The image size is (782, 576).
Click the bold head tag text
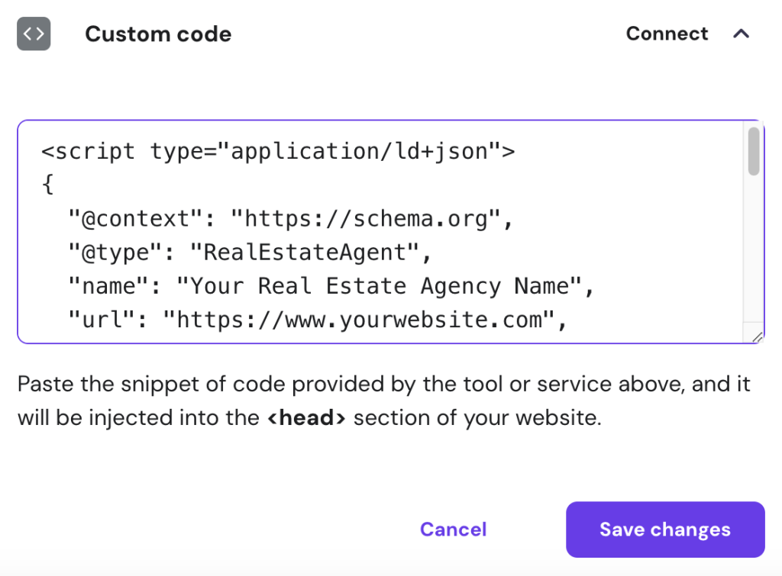click(x=308, y=417)
